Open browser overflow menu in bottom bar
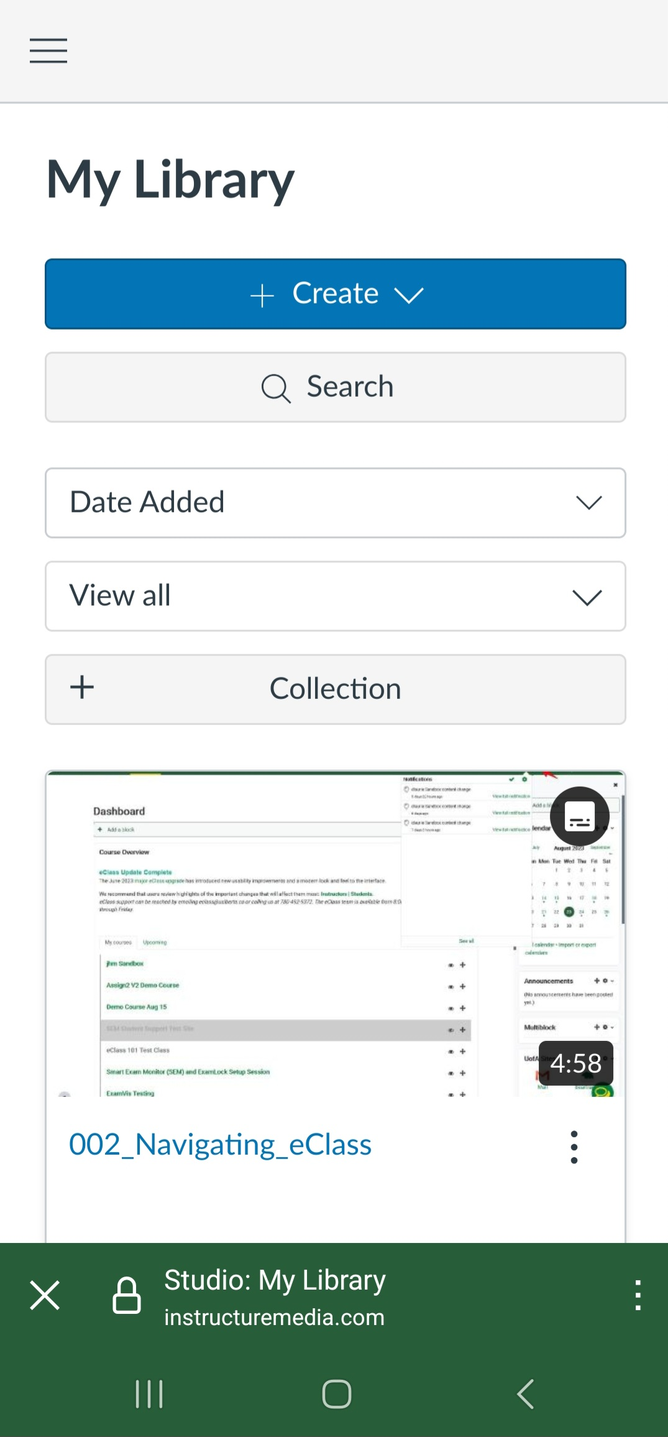Image resolution: width=668 pixels, height=1437 pixels. 638,1295
